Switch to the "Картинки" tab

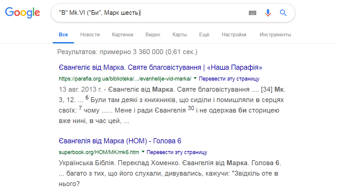(122, 35)
